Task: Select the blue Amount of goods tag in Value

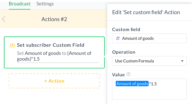Action: point(132,84)
